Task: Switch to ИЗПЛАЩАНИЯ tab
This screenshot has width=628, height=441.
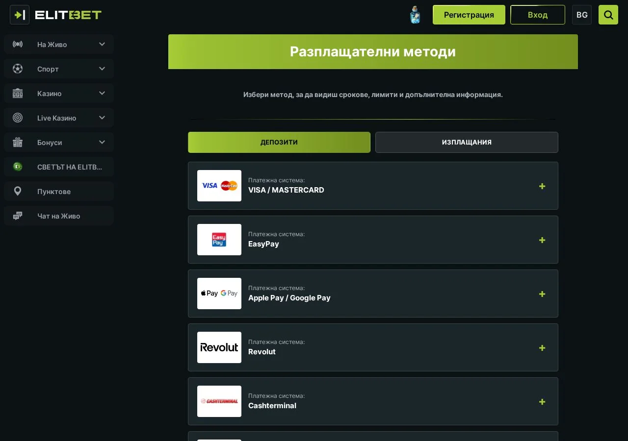Action: pos(467,142)
